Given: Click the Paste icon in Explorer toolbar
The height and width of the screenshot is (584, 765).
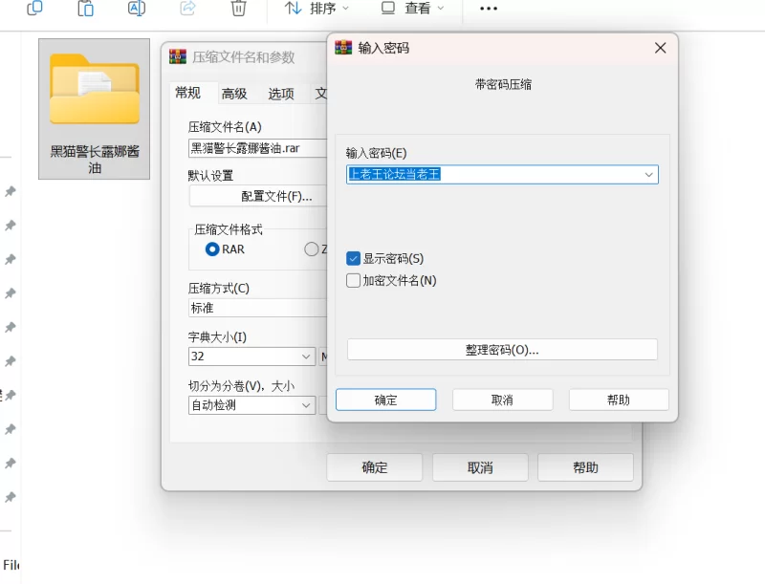Looking at the screenshot, I should pos(86,8).
